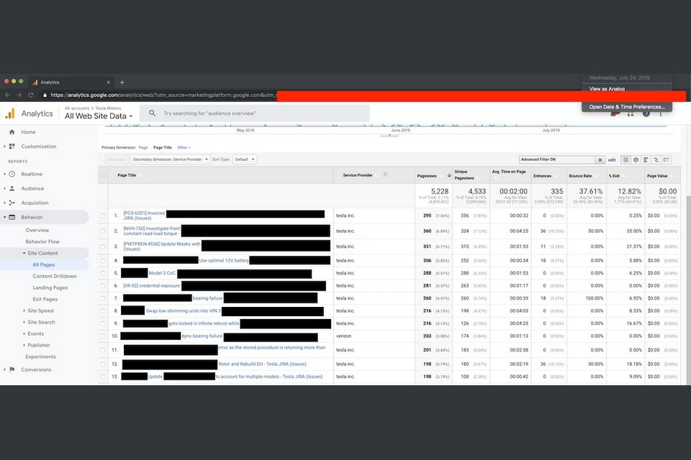The height and width of the screenshot is (460, 691).
Task: Check row 4 optimal 12V battery checkbox
Action: [103, 261]
